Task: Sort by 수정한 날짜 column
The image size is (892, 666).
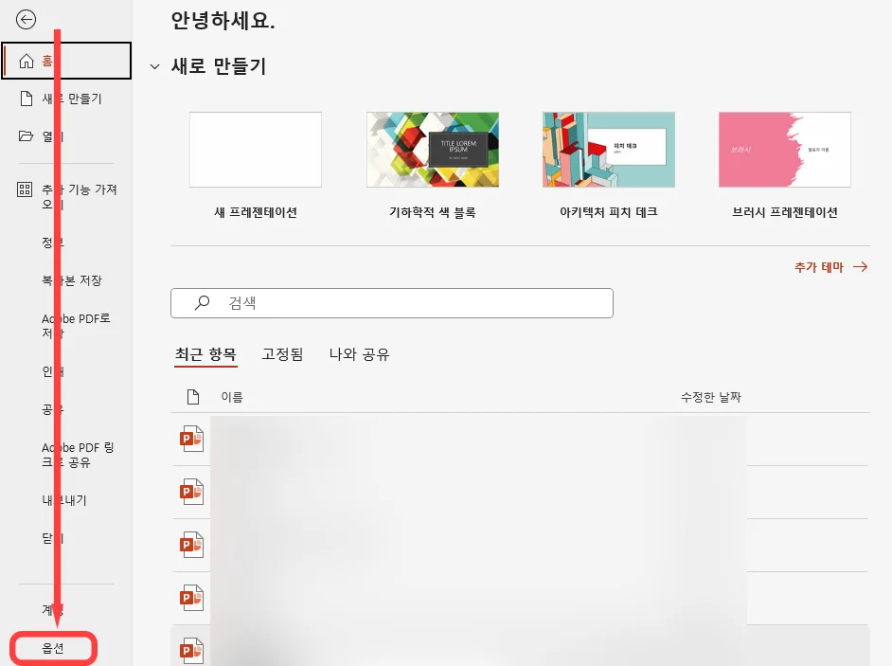Action: click(x=714, y=397)
